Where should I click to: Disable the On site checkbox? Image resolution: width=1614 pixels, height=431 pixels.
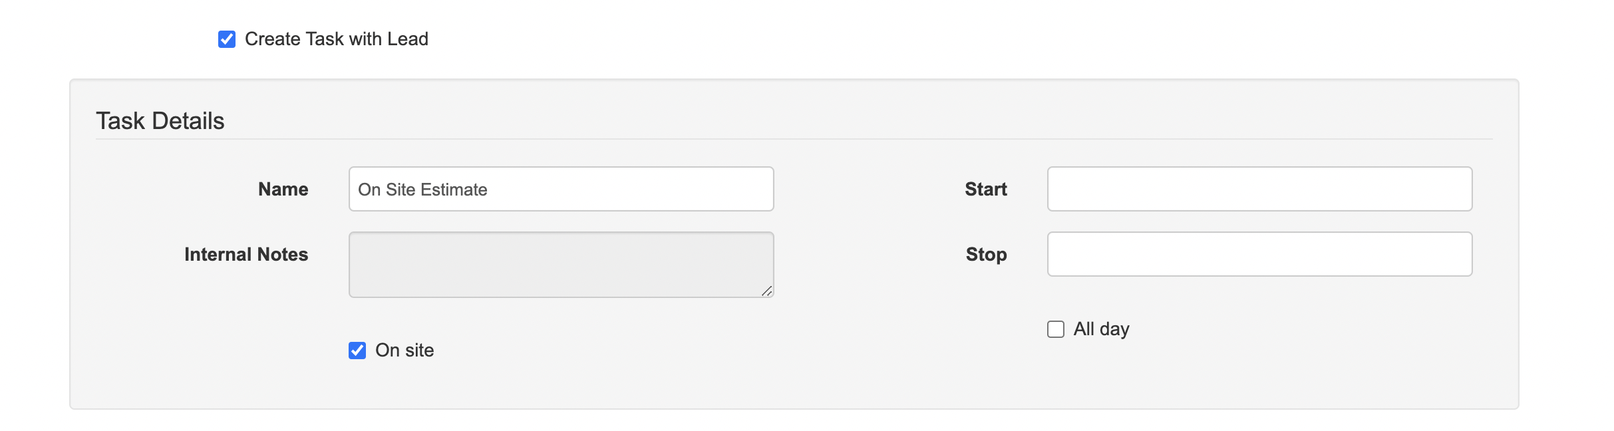(357, 351)
